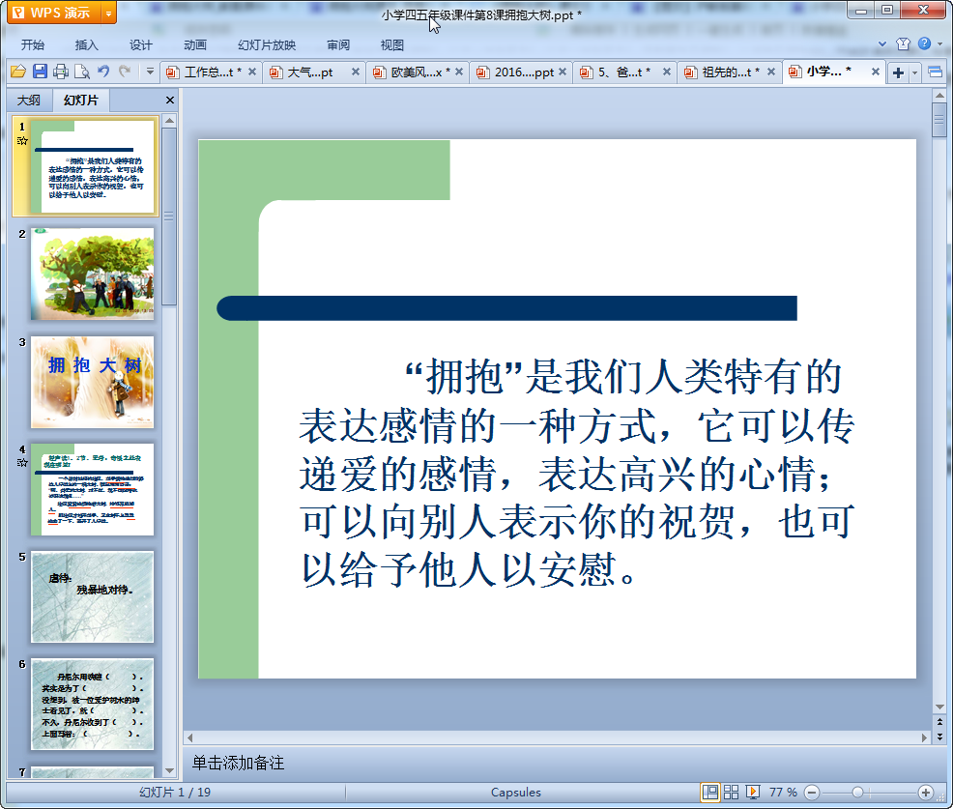Click the slide body text starting “拥抱”
The width and height of the screenshot is (953, 809).
[577, 473]
